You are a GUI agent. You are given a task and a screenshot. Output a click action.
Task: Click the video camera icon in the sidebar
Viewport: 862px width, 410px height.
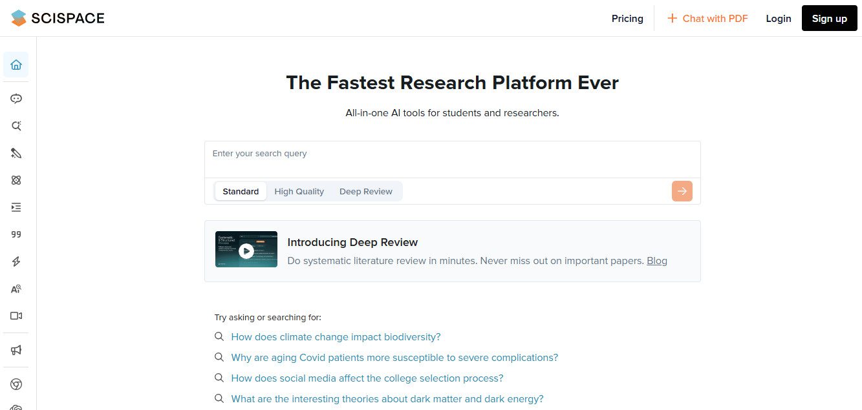point(16,316)
